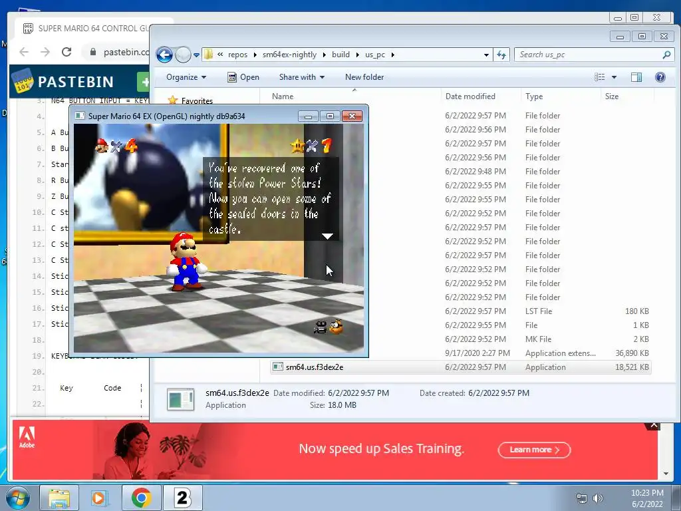The width and height of the screenshot is (681, 511).
Task: Open Explorer Help question mark icon
Action: pyautogui.click(x=660, y=77)
